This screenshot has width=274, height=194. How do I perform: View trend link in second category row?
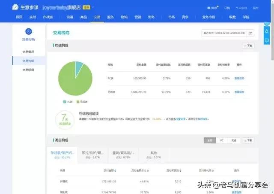(x=237, y=192)
